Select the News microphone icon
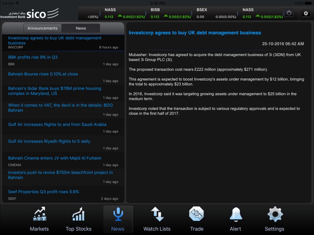314x235 pixels. (118, 214)
